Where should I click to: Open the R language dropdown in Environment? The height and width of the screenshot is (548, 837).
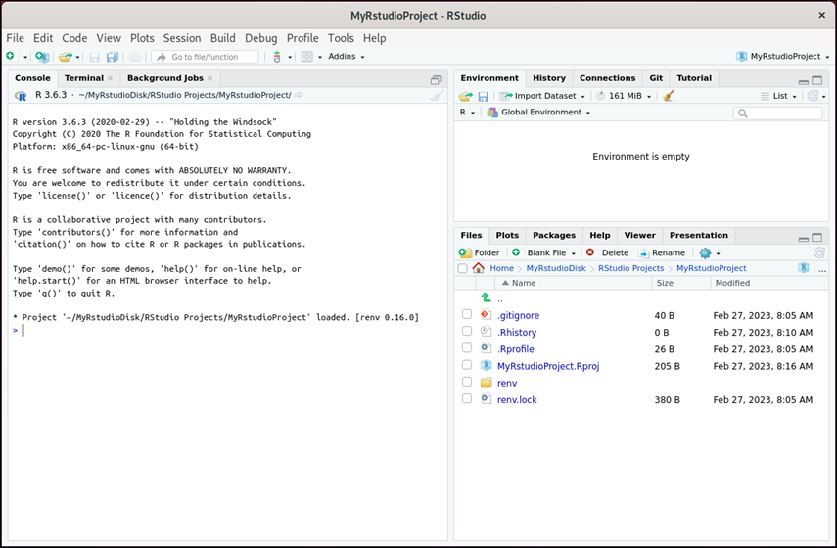tap(467, 113)
